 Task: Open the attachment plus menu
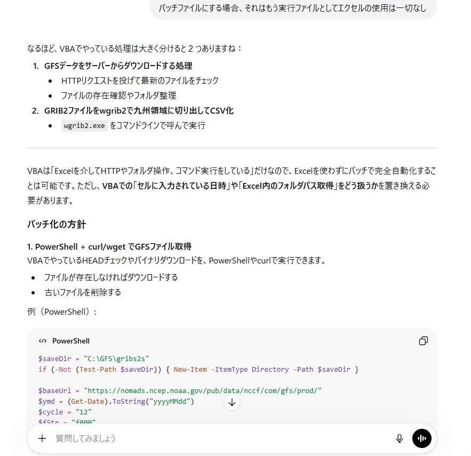tap(42, 438)
